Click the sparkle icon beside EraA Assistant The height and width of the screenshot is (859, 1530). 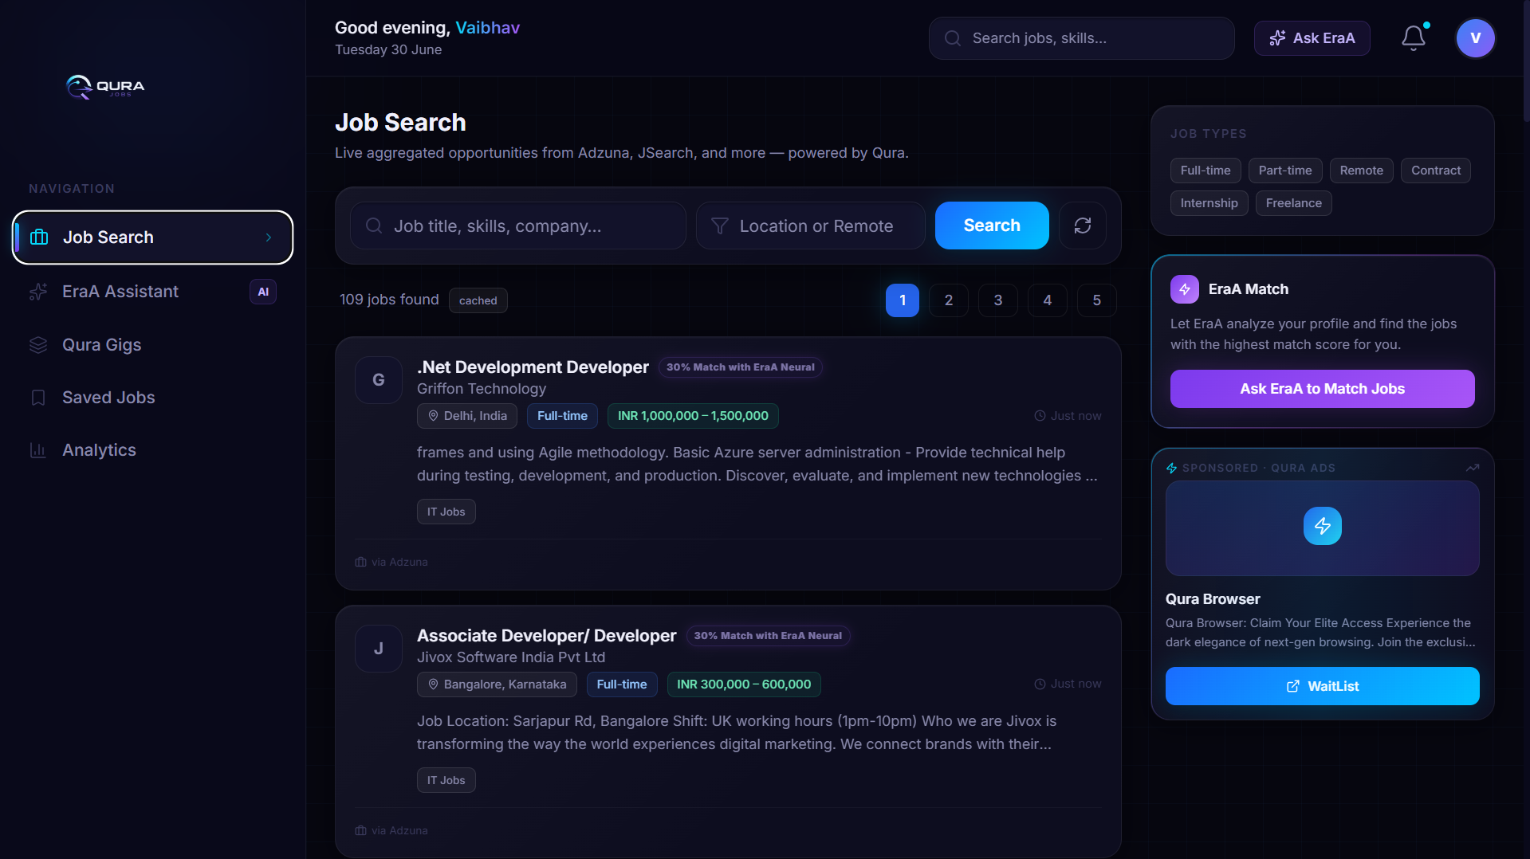(38, 292)
